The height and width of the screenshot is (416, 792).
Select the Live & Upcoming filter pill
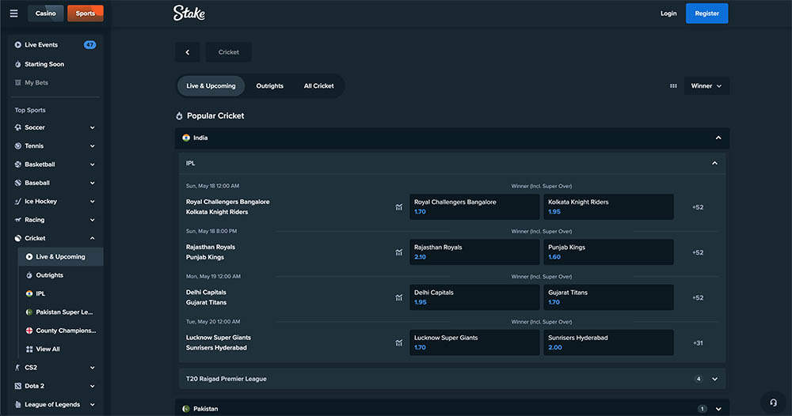click(x=211, y=85)
